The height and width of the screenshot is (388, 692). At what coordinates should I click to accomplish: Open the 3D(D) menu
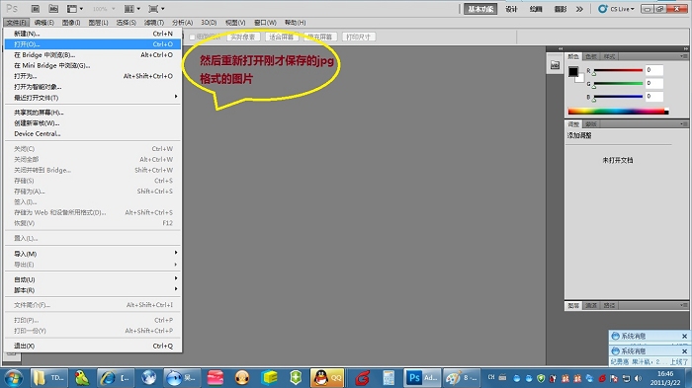coord(209,22)
